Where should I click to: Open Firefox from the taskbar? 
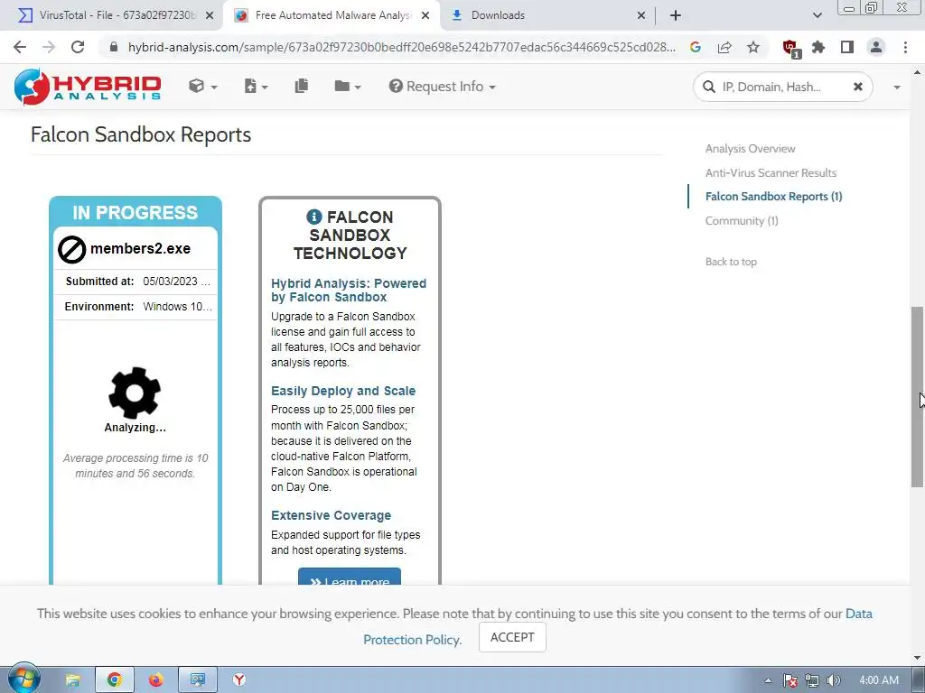pos(155,680)
